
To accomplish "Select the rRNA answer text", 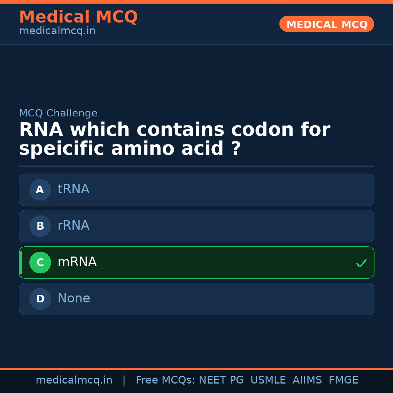I will point(73,226).
